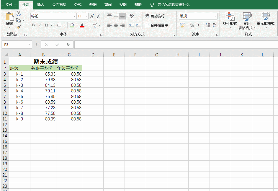This screenshot has width=278, height=191.
Task: Apply cell borders icon
Action: (x=59, y=25)
